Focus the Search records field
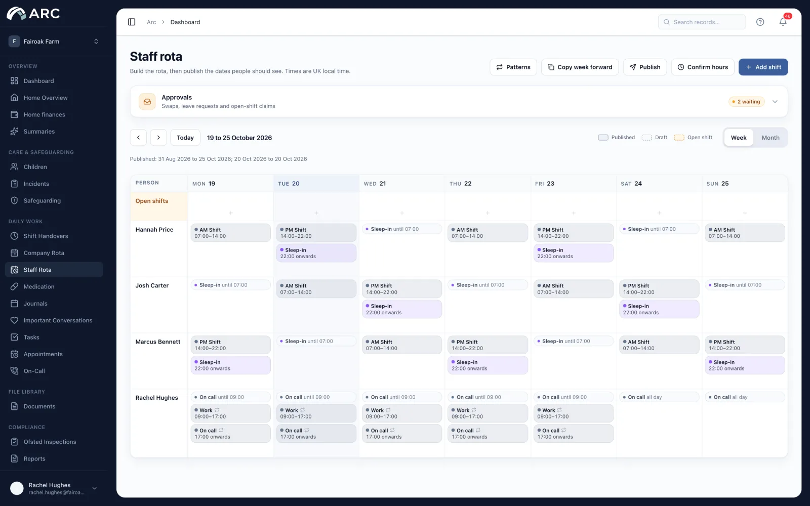This screenshot has width=810, height=506. (702, 22)
